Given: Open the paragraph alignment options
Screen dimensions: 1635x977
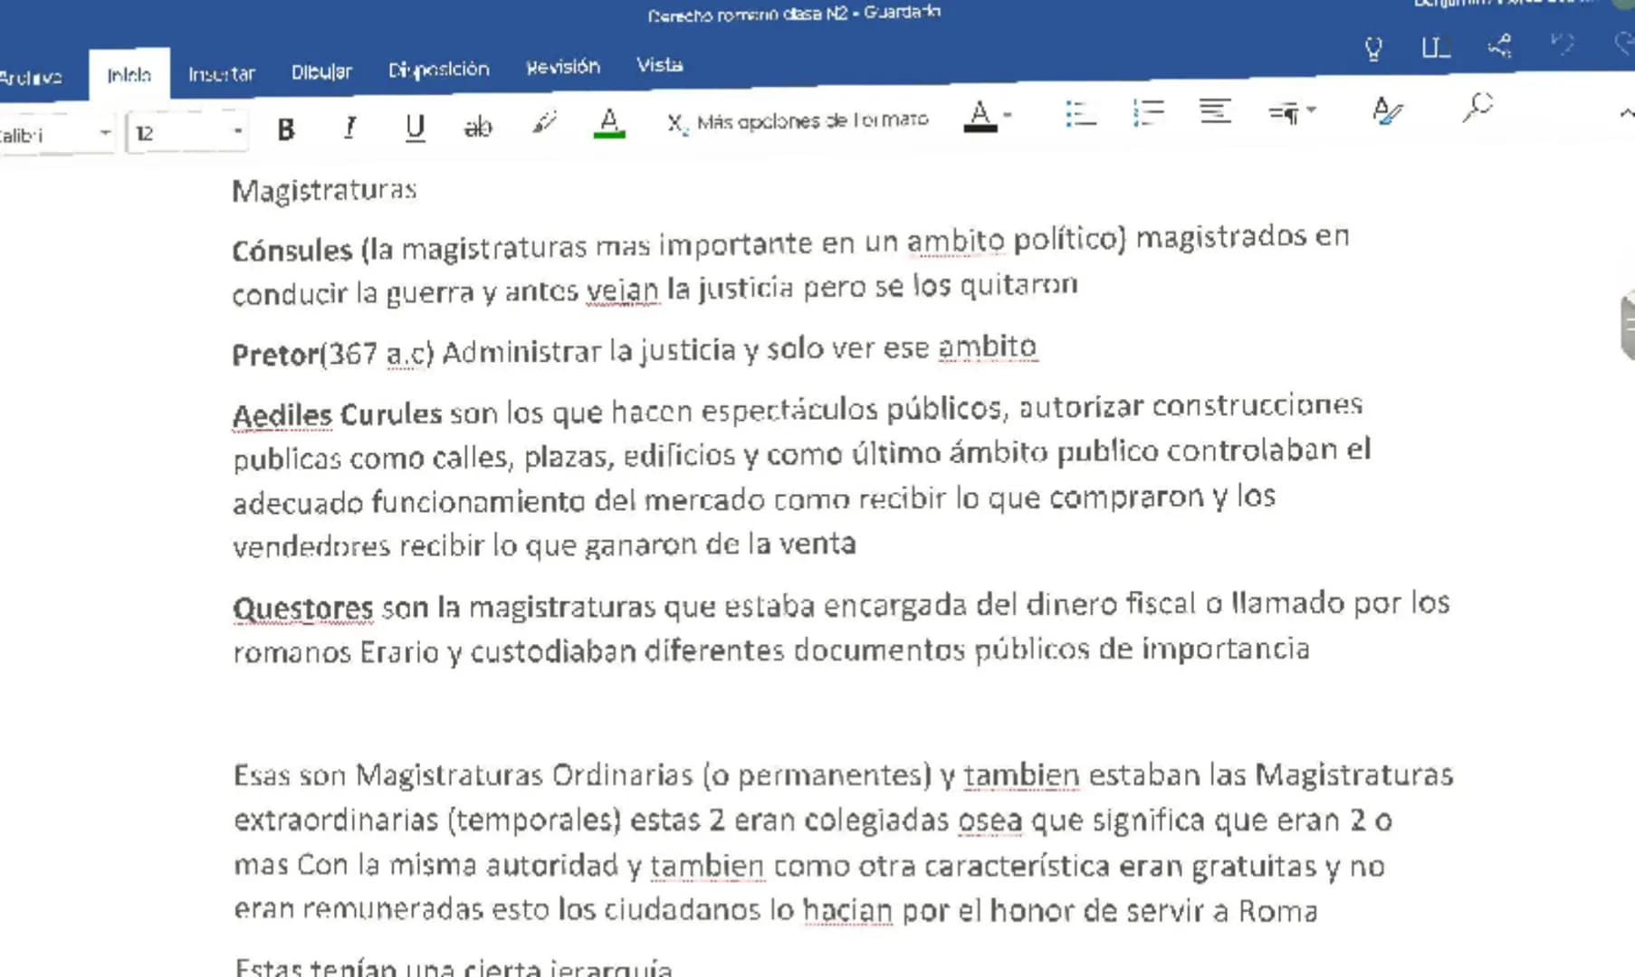Looking at the screenshot, I should 1215,111.
